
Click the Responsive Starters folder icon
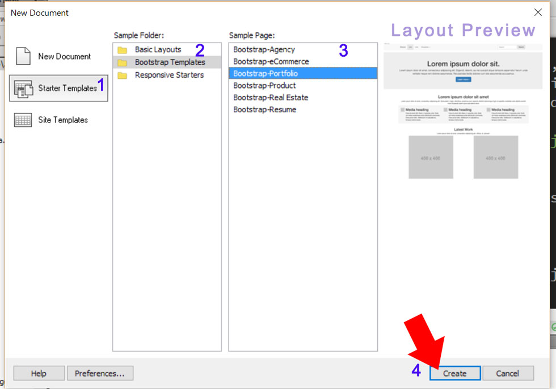(x=123, y=75)
